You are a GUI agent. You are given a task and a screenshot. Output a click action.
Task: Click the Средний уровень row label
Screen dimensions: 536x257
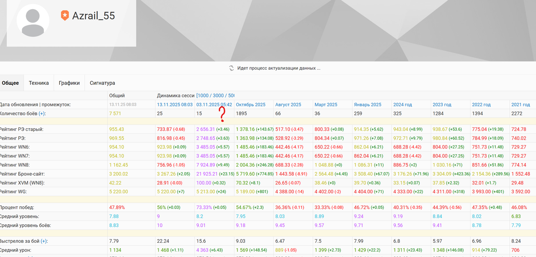[20, 216]
